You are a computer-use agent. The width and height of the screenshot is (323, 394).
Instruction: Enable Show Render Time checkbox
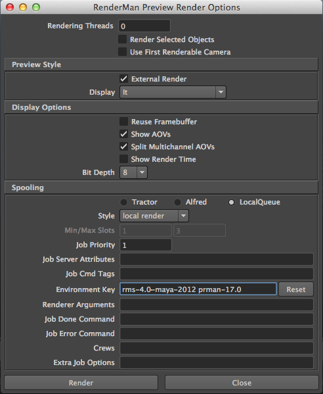[123, 159]
